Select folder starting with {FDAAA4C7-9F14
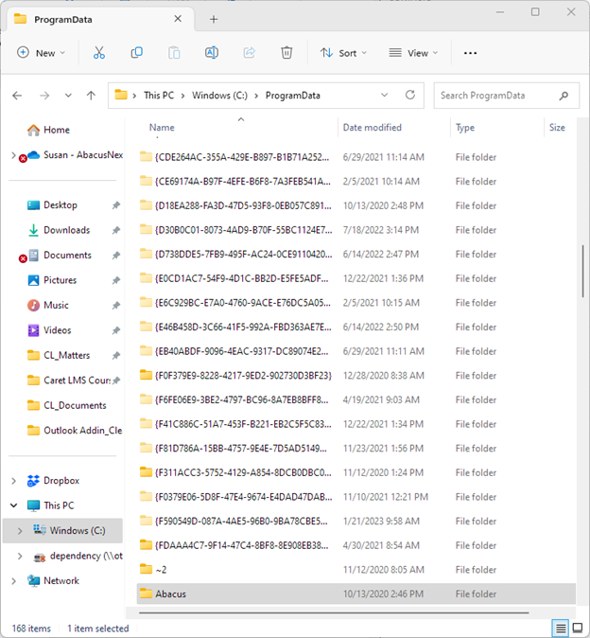The image size is (590, 638). [356, 545]
